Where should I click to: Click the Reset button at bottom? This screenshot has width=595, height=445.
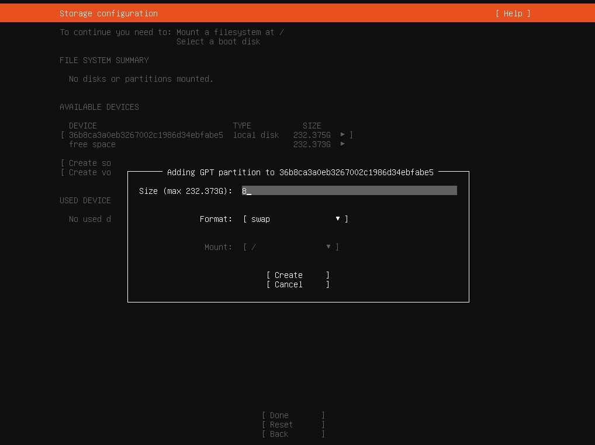coord(293,425)
